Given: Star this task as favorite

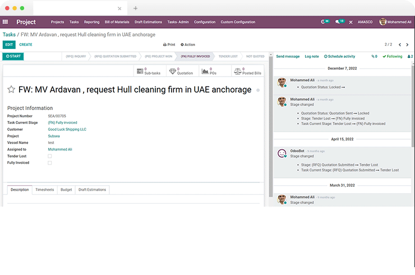Looking at the screenshot, I should (x=11, y=90).
